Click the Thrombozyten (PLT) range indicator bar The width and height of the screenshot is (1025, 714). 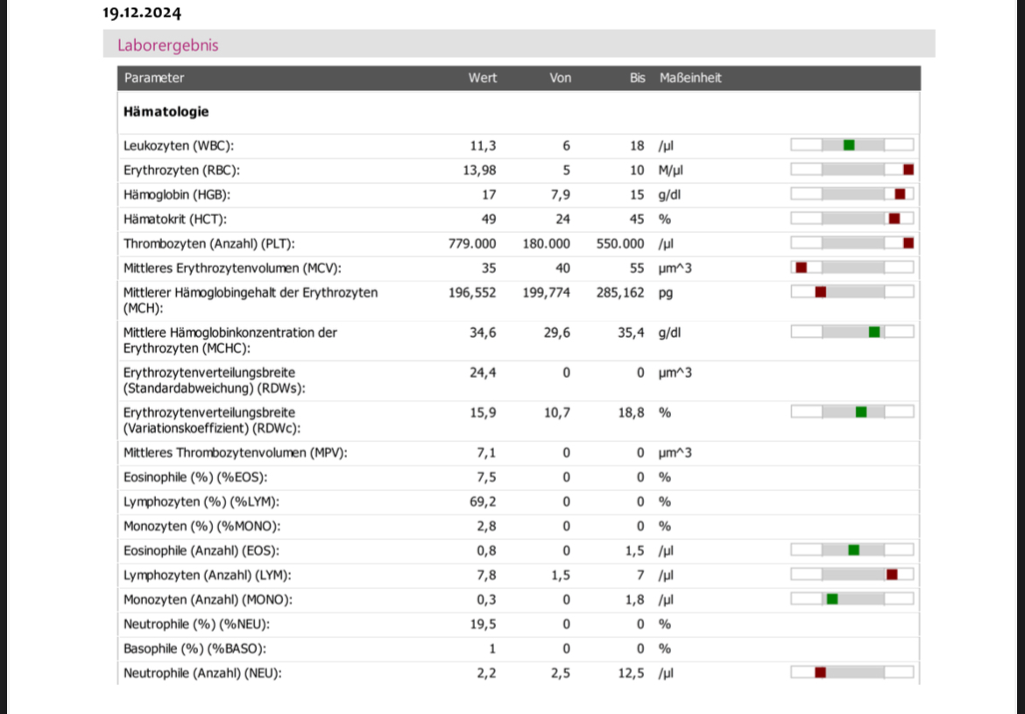(852, 242)
